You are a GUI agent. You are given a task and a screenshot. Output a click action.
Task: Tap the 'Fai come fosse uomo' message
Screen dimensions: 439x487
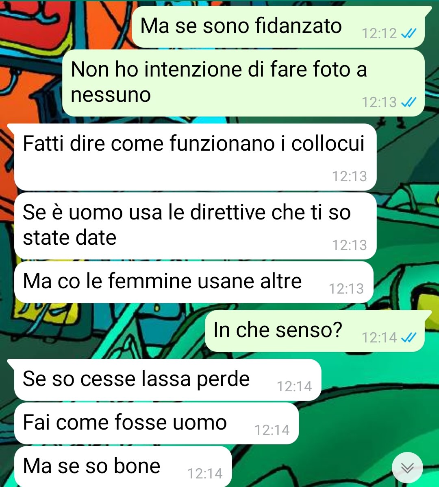tap(156, 423)
